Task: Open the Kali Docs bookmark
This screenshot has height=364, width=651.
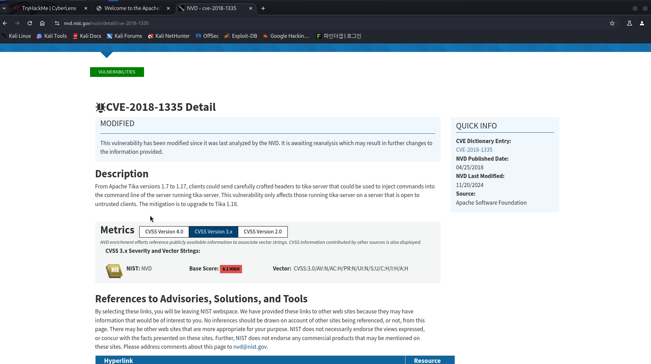Action: 87,36
